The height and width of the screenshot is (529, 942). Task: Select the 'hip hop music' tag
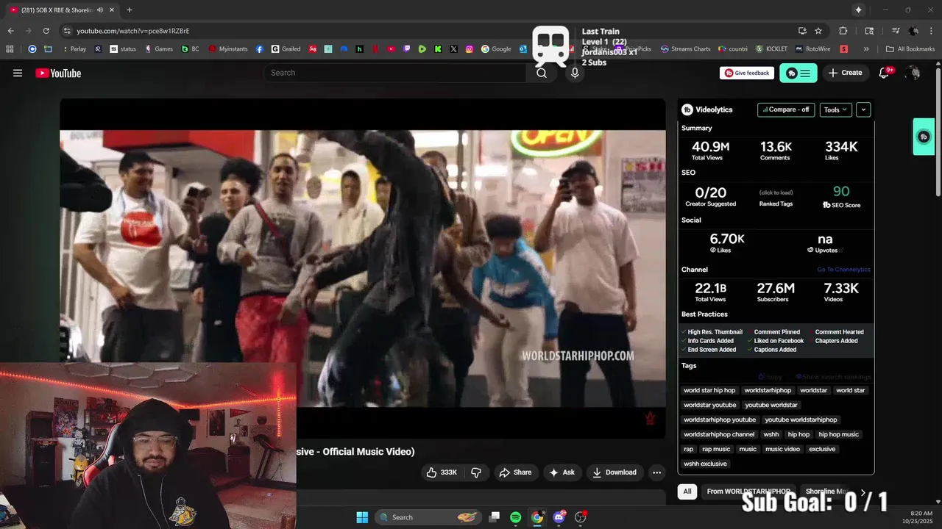pos(839,434)
